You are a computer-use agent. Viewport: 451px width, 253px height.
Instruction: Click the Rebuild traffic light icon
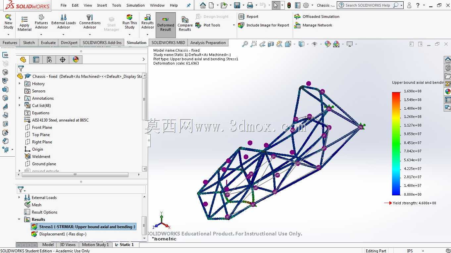pos(289,5)
